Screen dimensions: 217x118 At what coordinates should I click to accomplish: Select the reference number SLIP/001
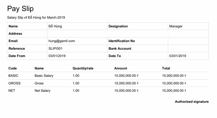click(x=55, y=49)
